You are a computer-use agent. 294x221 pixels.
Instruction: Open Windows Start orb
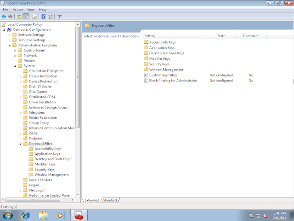[8, 215]
